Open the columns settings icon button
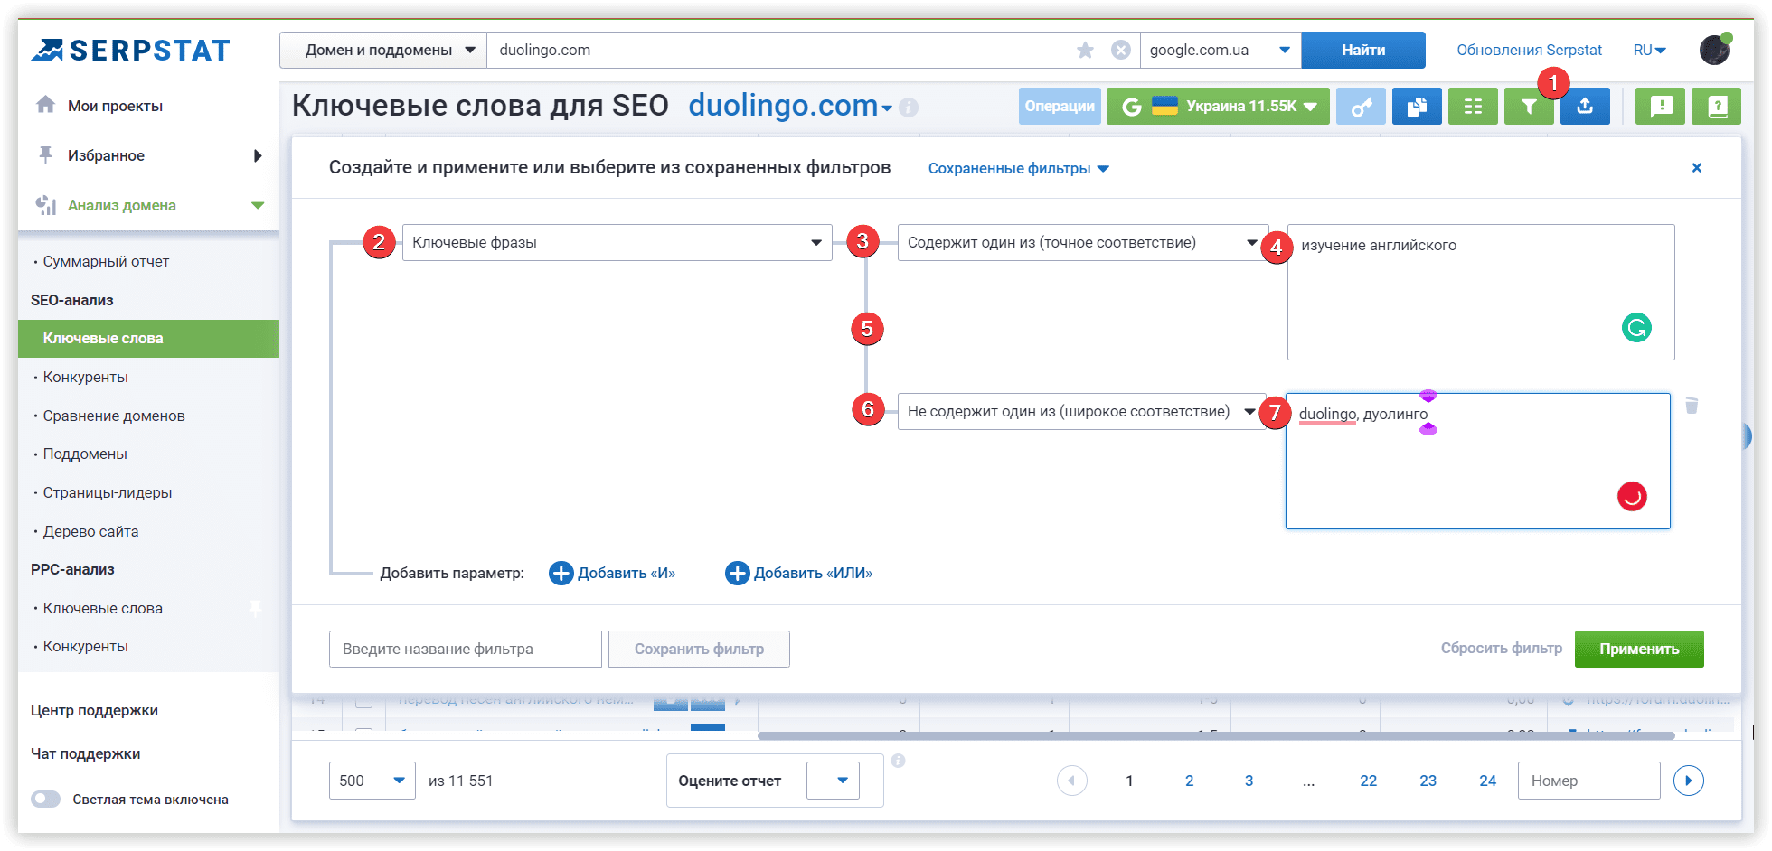The image size is (1772, 851). pyautogui.click(x=1473, y=107)
